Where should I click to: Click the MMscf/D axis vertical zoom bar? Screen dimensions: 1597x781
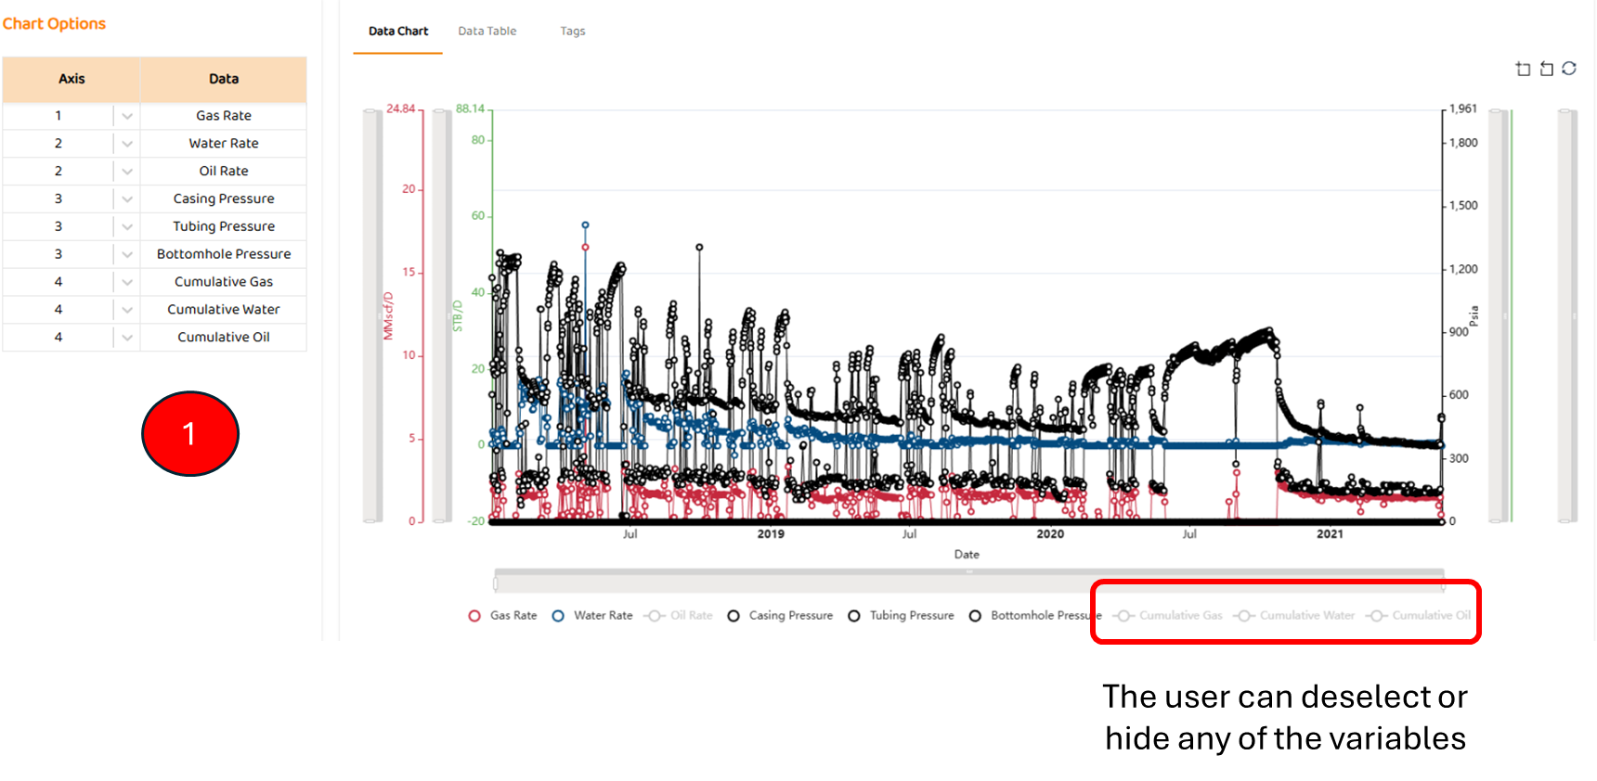372,315
